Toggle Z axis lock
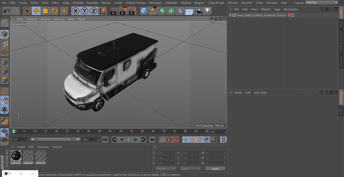The image size is (344, 177). [x=94, y=11]
